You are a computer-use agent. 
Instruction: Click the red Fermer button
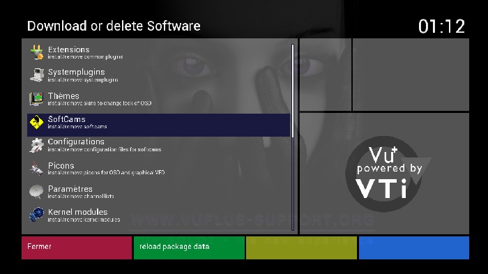[x=77, y=248]
